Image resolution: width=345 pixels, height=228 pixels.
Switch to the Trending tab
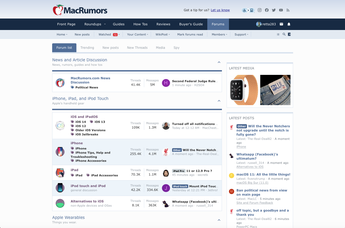click(87, 48)
